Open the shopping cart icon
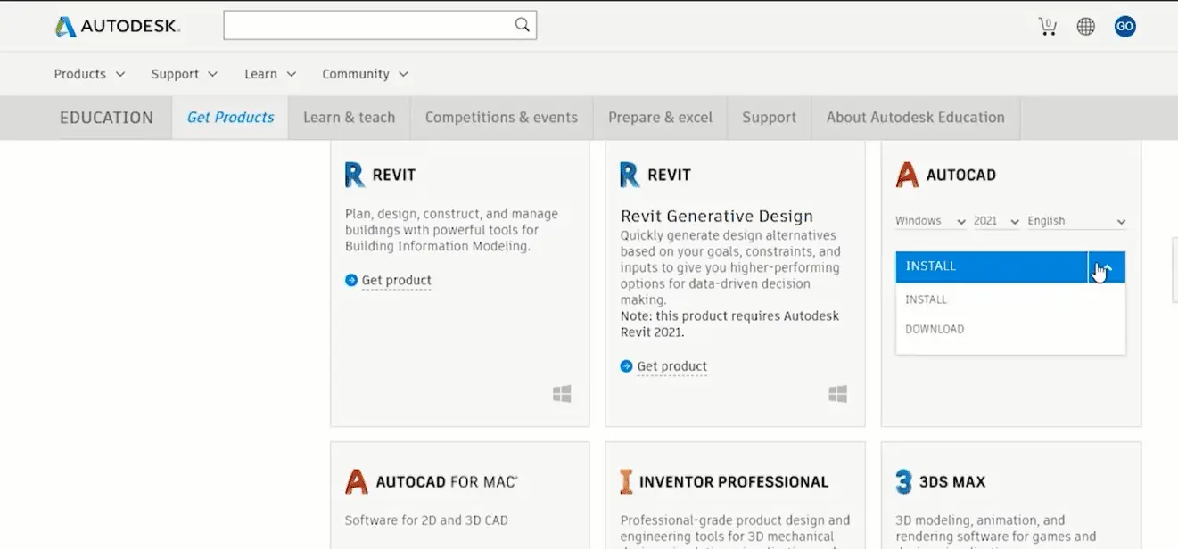1178x549 pixels. pyautogui.click(x=1047, y=26)
